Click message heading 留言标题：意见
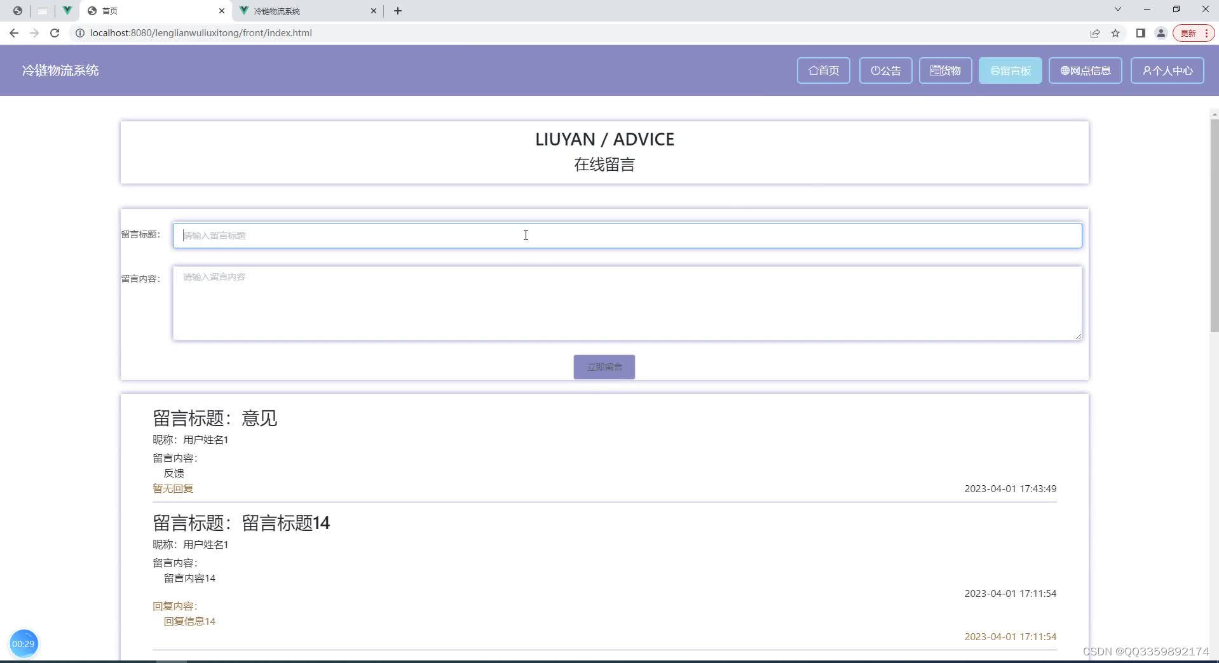The width and height of the screenshot is (1219, 663). (x=215, y=419)
